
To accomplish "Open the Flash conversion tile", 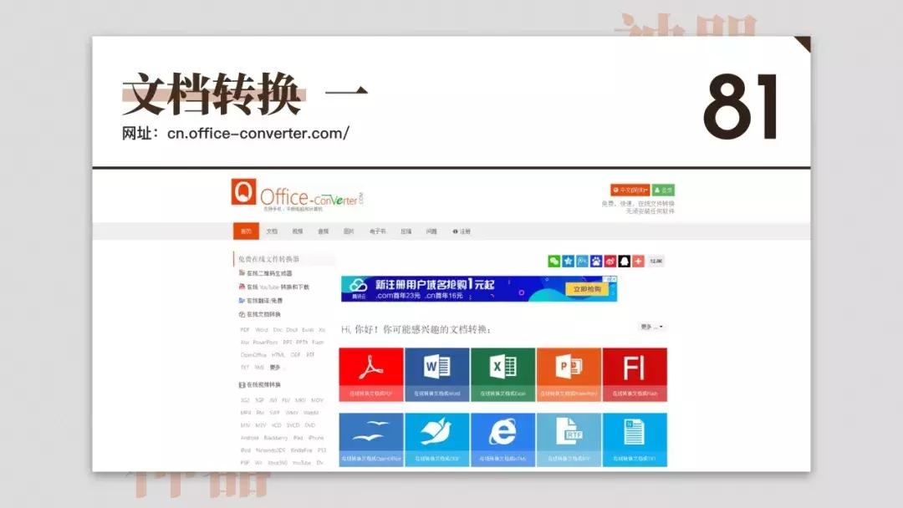I will pyautogui.click(x=635, y=373).
